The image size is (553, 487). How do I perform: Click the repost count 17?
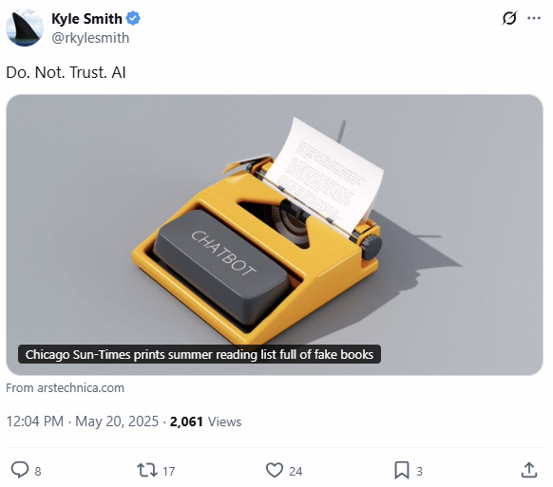(x=168, y=472)
